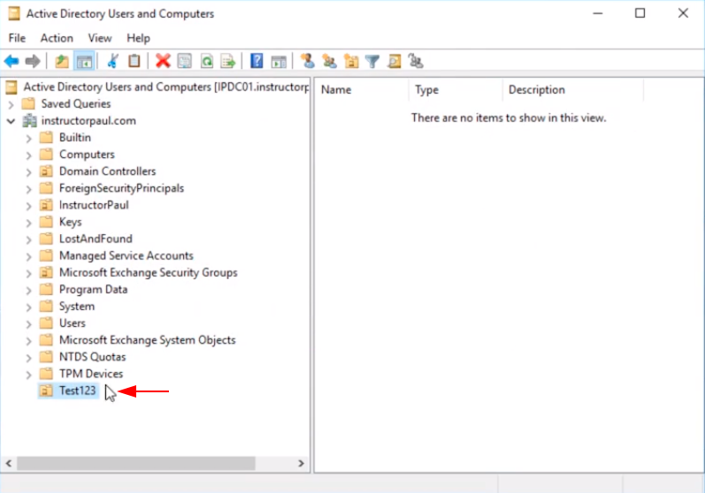
Task: Expand the Users container chevron
Action: pos(28,323)
